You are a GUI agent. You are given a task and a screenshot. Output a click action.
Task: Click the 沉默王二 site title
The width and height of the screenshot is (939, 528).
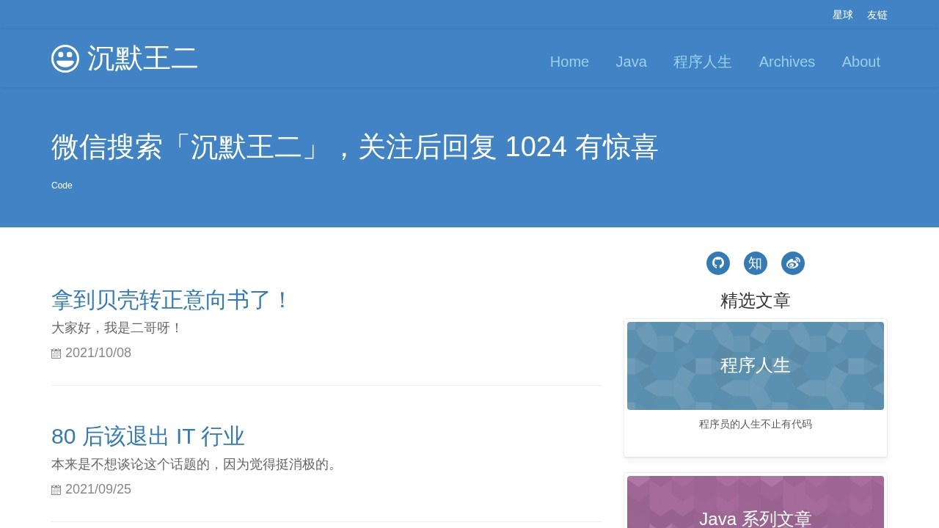tap(142, 59)
